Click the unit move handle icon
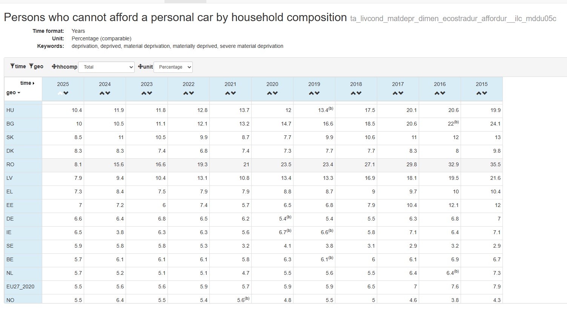 (140, 66)
